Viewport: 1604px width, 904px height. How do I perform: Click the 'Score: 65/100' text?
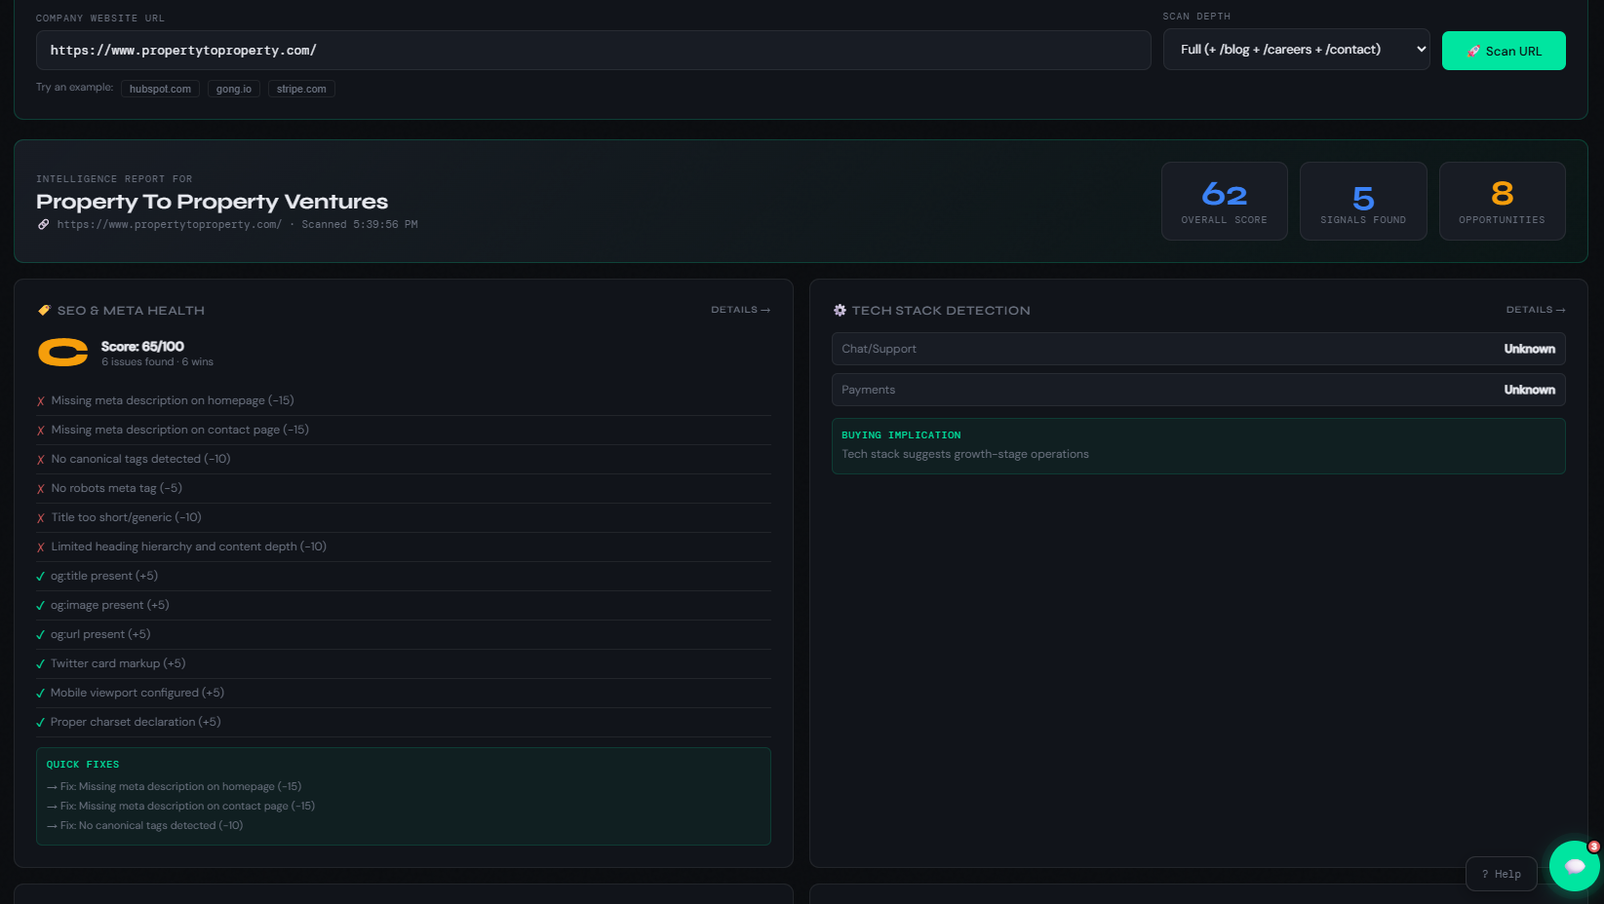click(142, 346)
